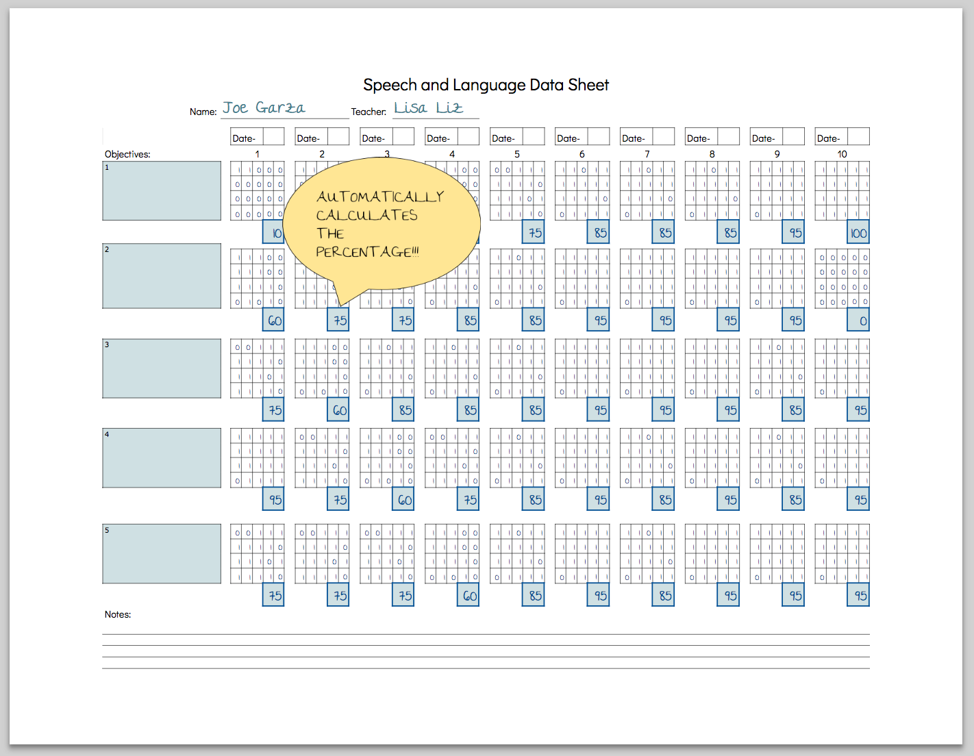This screenshot has height=756, width=974.
Task: Click the 75 score box under column 5
Action: coord(533,232)
